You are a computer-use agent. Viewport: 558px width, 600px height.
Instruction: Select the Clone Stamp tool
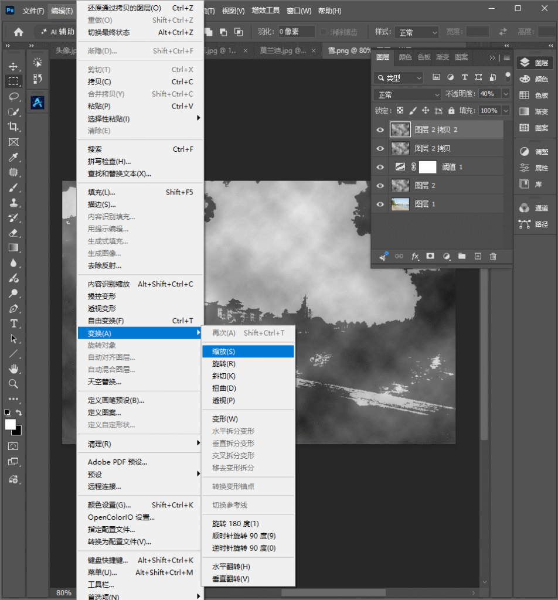coord(13,202)
